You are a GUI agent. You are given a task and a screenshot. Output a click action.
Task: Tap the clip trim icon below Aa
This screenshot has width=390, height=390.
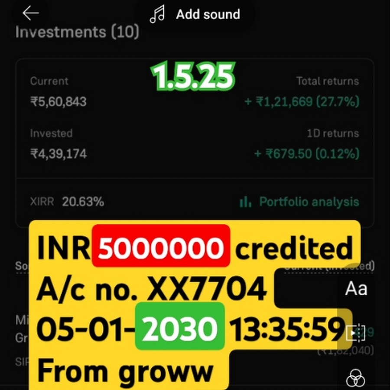click(355, 333)
